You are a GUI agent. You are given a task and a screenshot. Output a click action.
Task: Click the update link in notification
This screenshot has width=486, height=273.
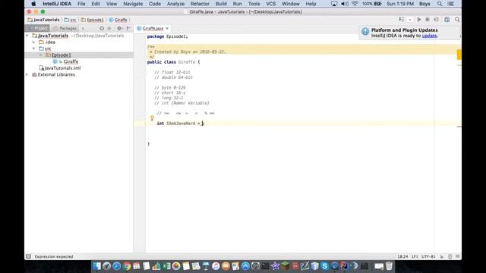(x=429, y=36)
